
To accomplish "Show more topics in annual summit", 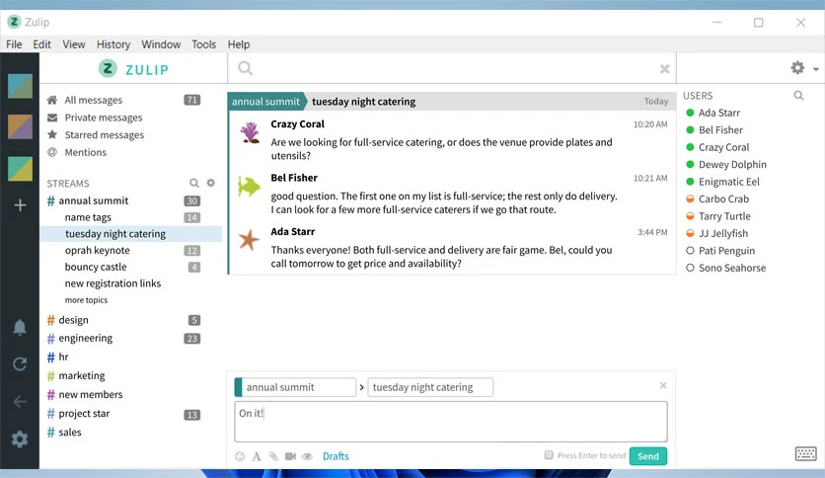I will [86, 300].
